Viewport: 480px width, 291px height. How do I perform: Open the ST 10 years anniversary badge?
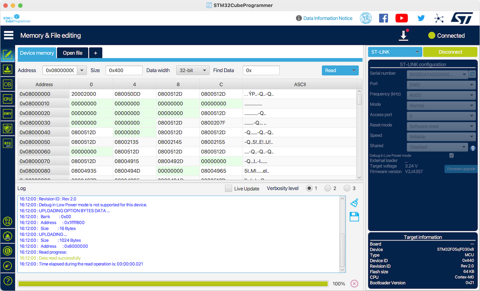[x=366, y=18]
